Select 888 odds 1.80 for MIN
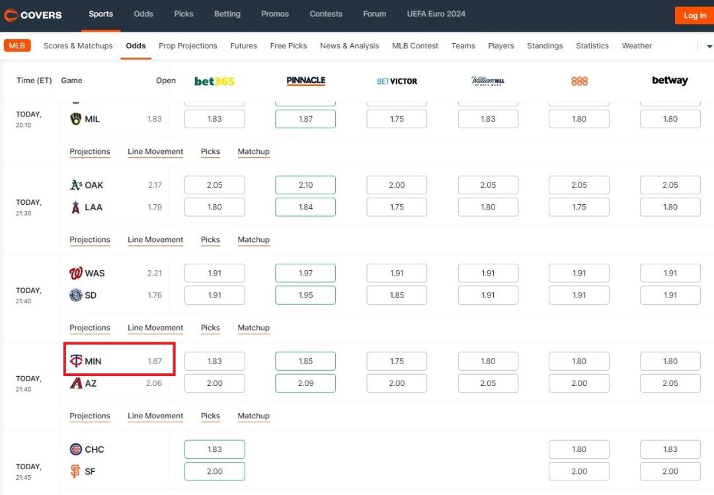Image resolution: width=714 pixels, height=495 pixels. click(x=579, y=361)
